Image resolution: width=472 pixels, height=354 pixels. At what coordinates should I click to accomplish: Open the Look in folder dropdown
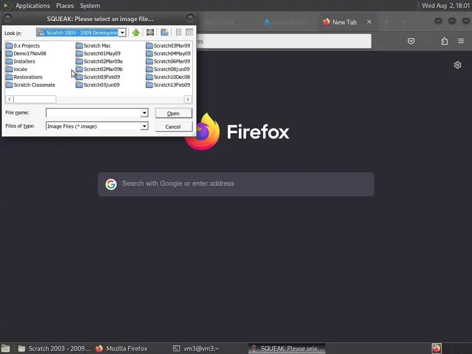click(122, 33)
